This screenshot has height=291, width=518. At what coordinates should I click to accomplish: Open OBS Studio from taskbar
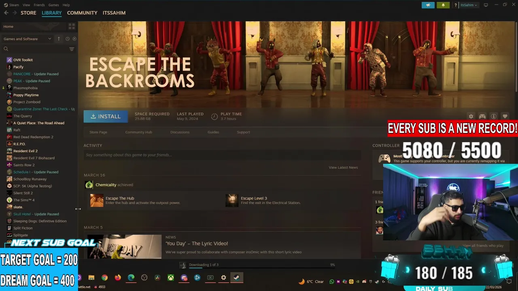coord(144,278)
